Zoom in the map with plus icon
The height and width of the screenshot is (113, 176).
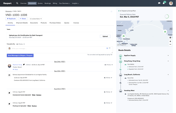(x=170, y=41)
